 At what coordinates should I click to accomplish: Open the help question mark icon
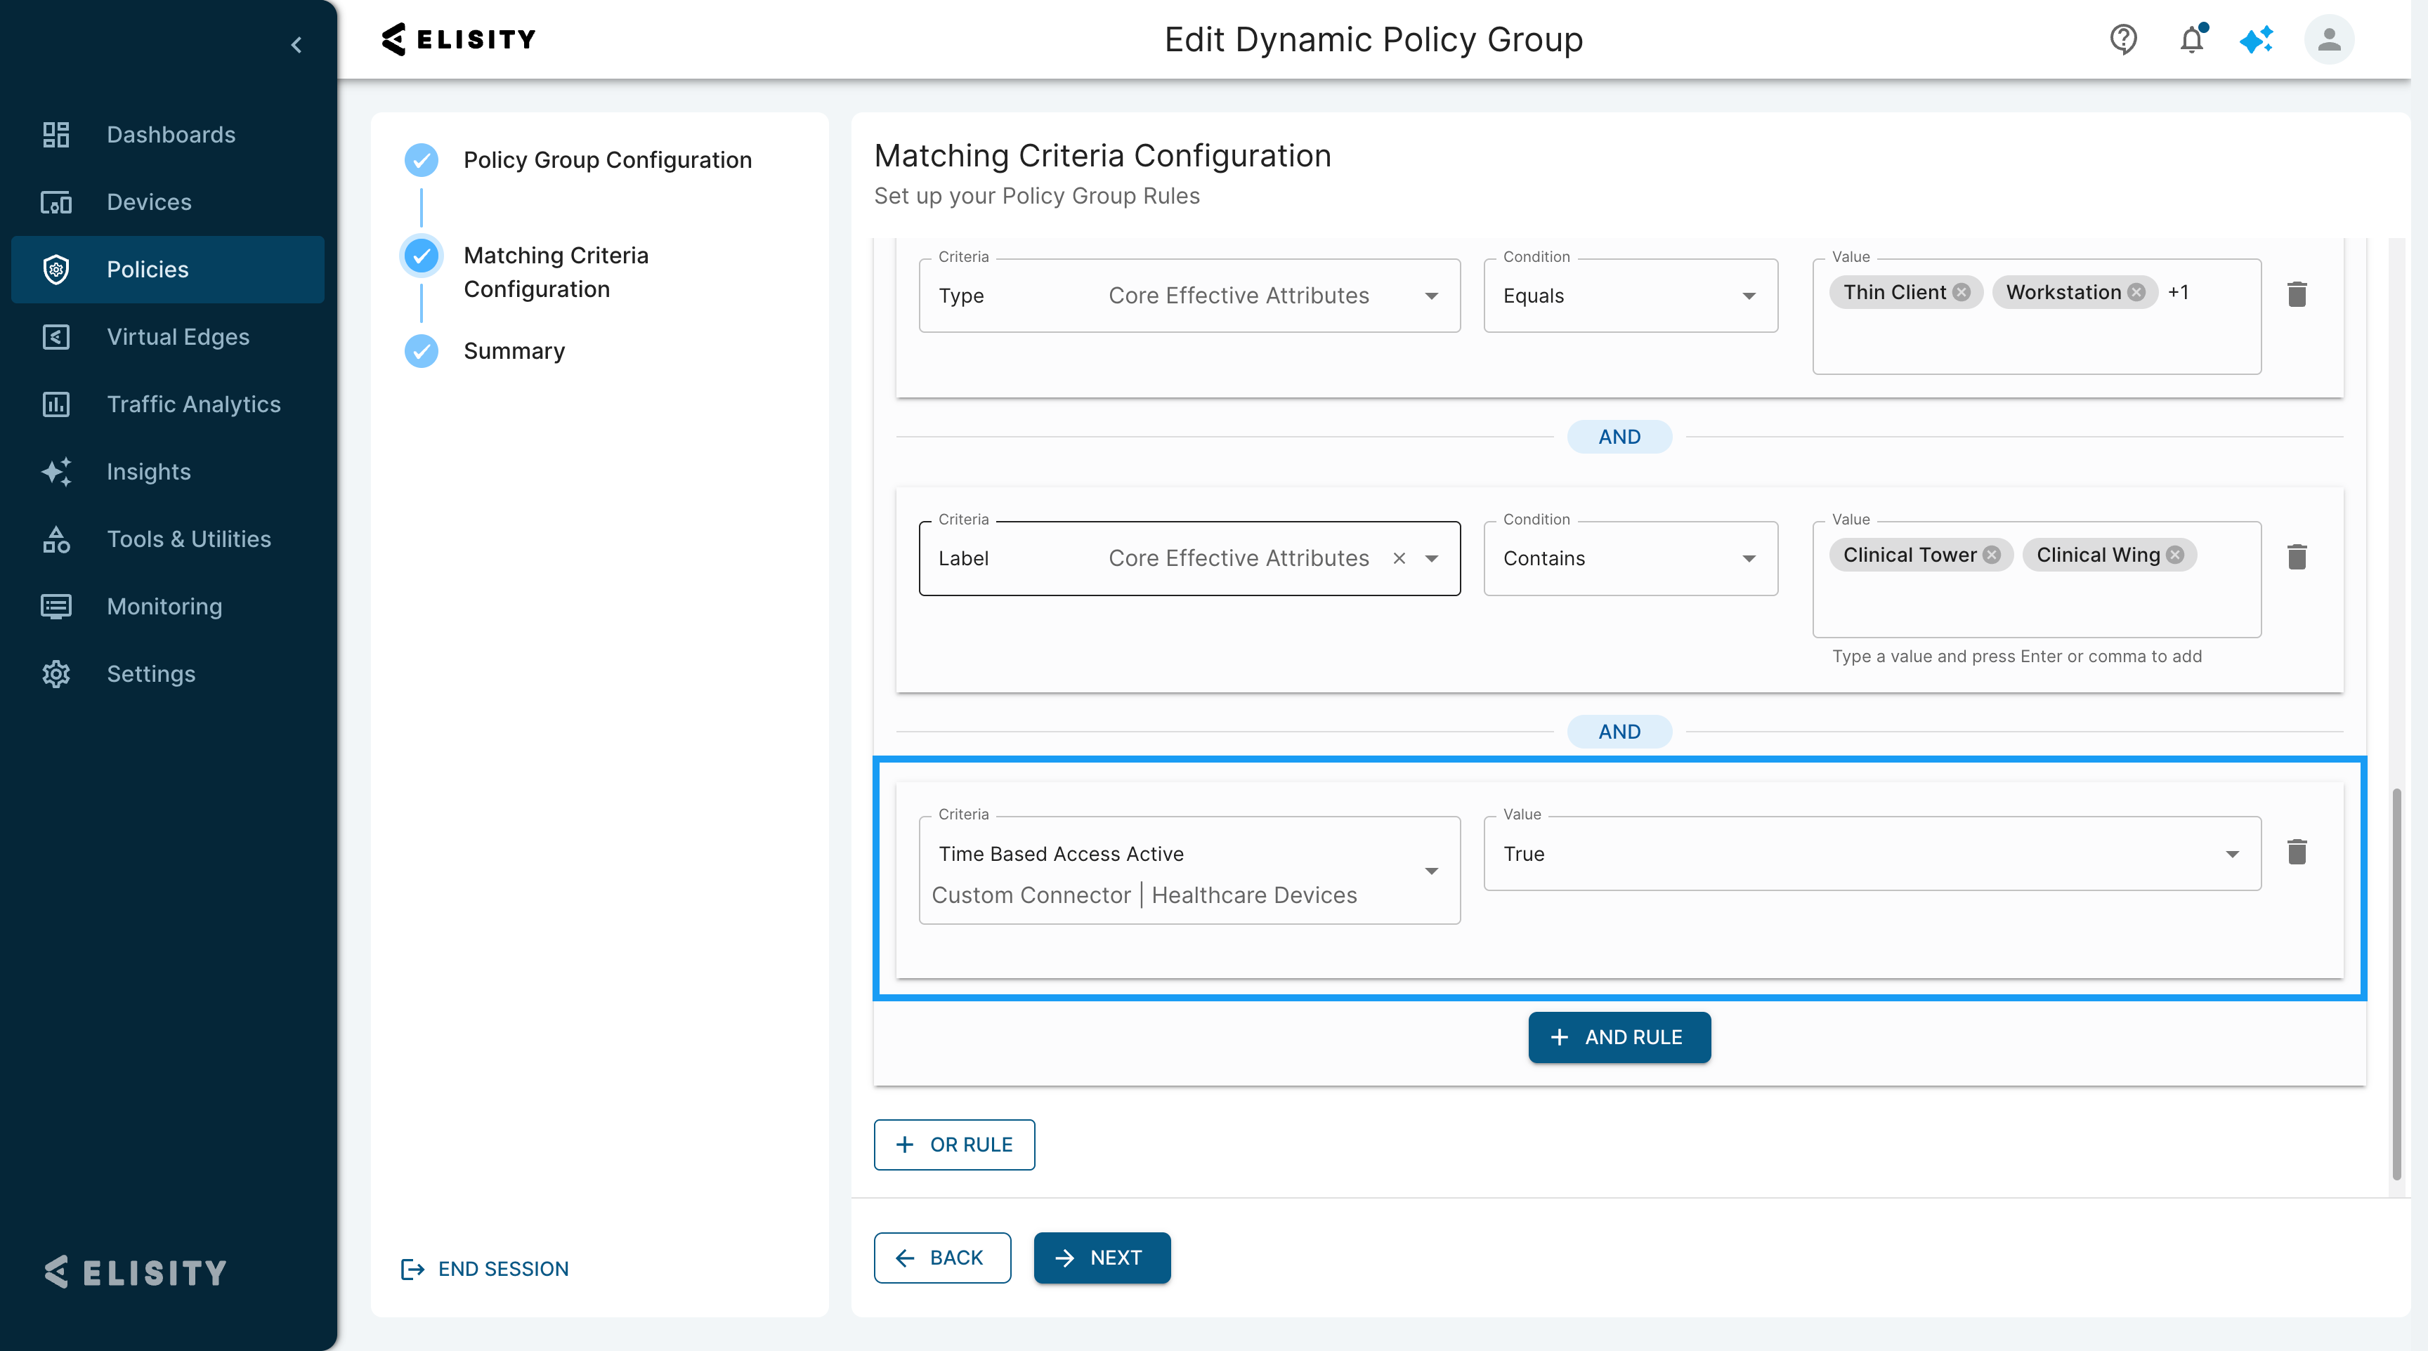(2122, 39)
